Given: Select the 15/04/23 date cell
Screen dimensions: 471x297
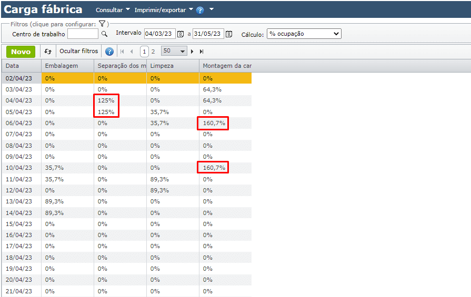Looking at the screenshot, I should (x=22, y=224).
